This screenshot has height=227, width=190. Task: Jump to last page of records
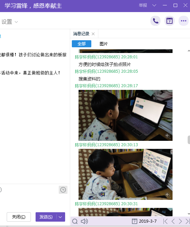click(x=187, y=221)
